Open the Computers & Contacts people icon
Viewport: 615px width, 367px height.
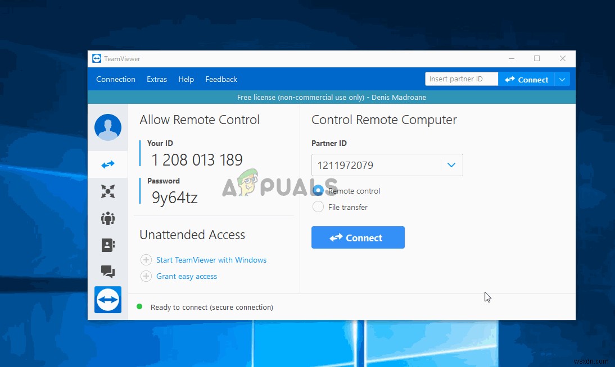pyautogui.click(x=108, y=218)
